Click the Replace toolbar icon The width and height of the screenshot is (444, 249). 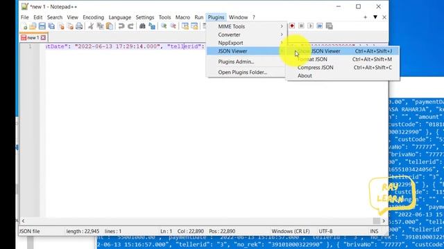pyautogui.click(x=152, y=26)
